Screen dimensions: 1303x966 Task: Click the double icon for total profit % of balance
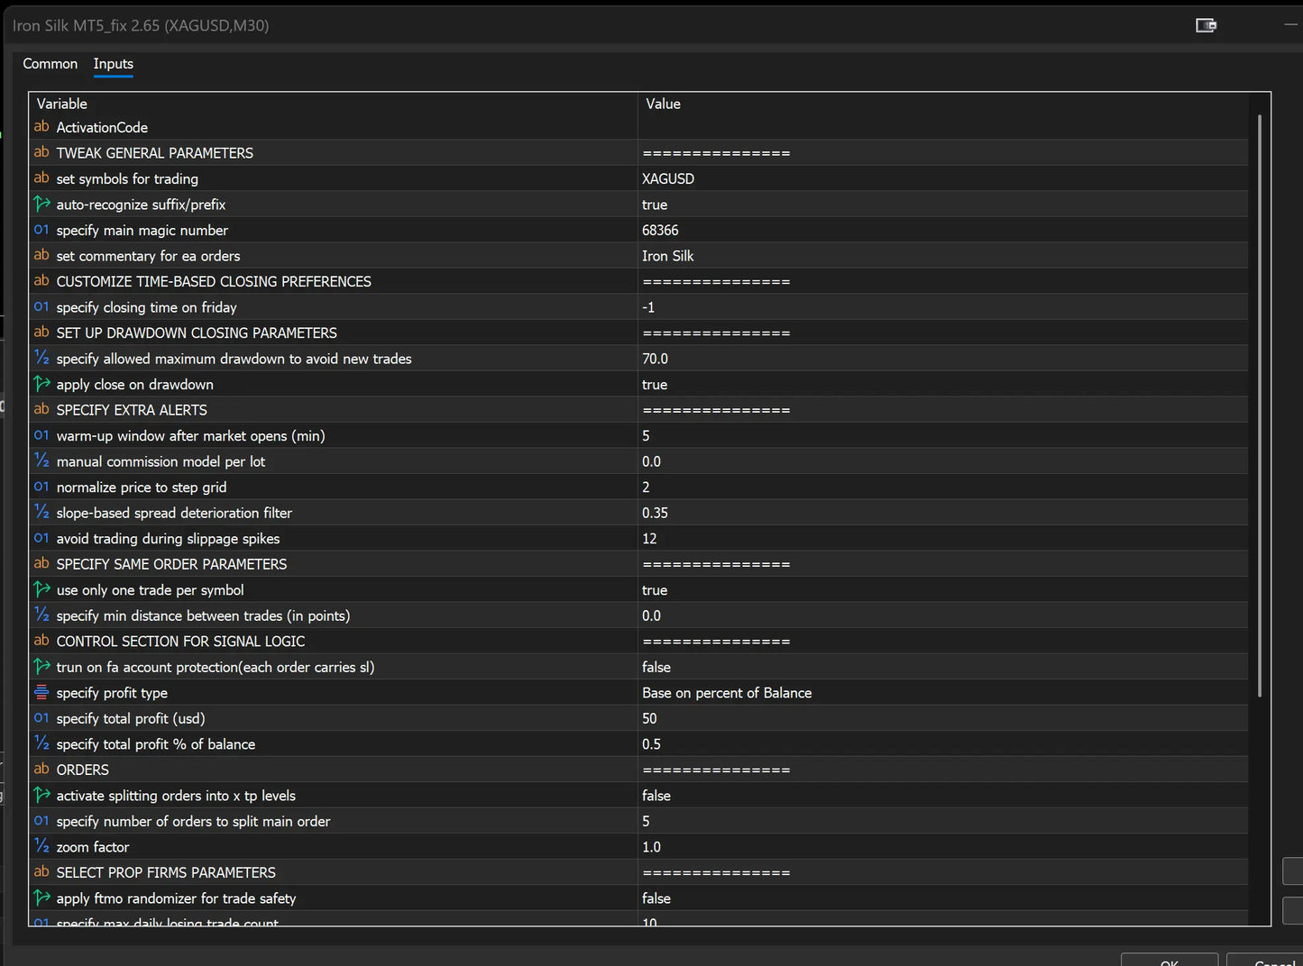tap(41, 743)
